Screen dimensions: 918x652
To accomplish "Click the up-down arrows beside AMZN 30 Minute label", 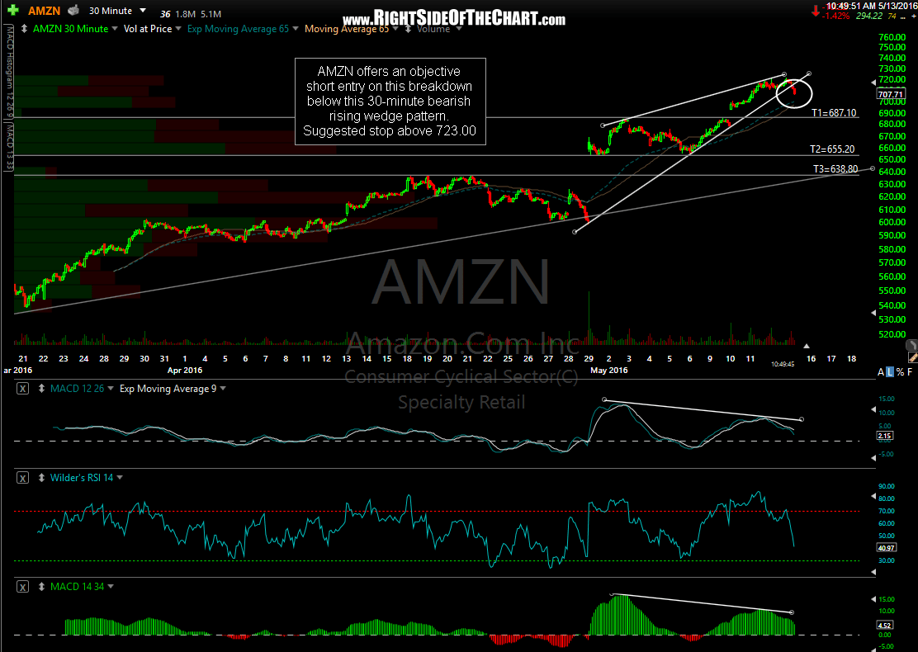I will point(24,28).
